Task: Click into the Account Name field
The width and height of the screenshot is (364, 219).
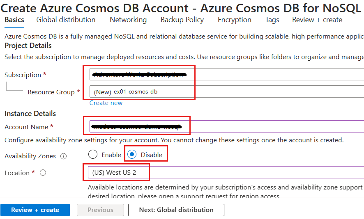Action: pos(226,126)
